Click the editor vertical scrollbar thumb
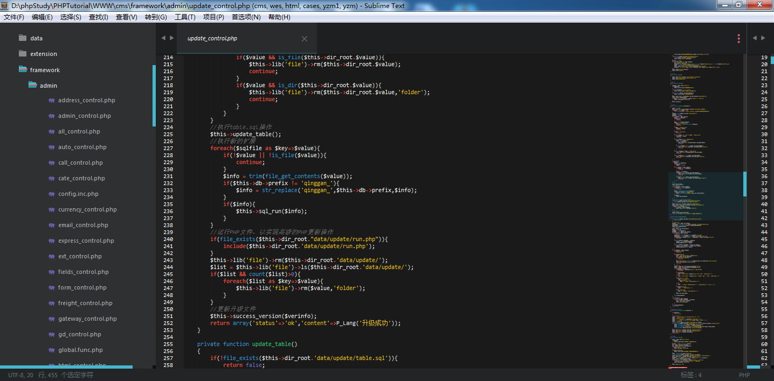The height and width of the screenshot is (381, 774). click(745, 184)
